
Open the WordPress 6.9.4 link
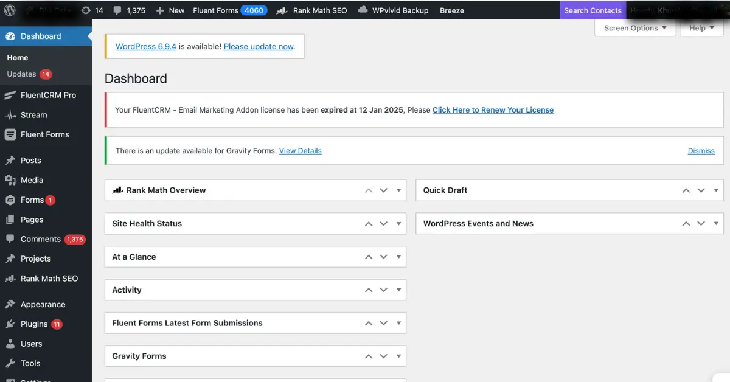[x=146, y=46]
